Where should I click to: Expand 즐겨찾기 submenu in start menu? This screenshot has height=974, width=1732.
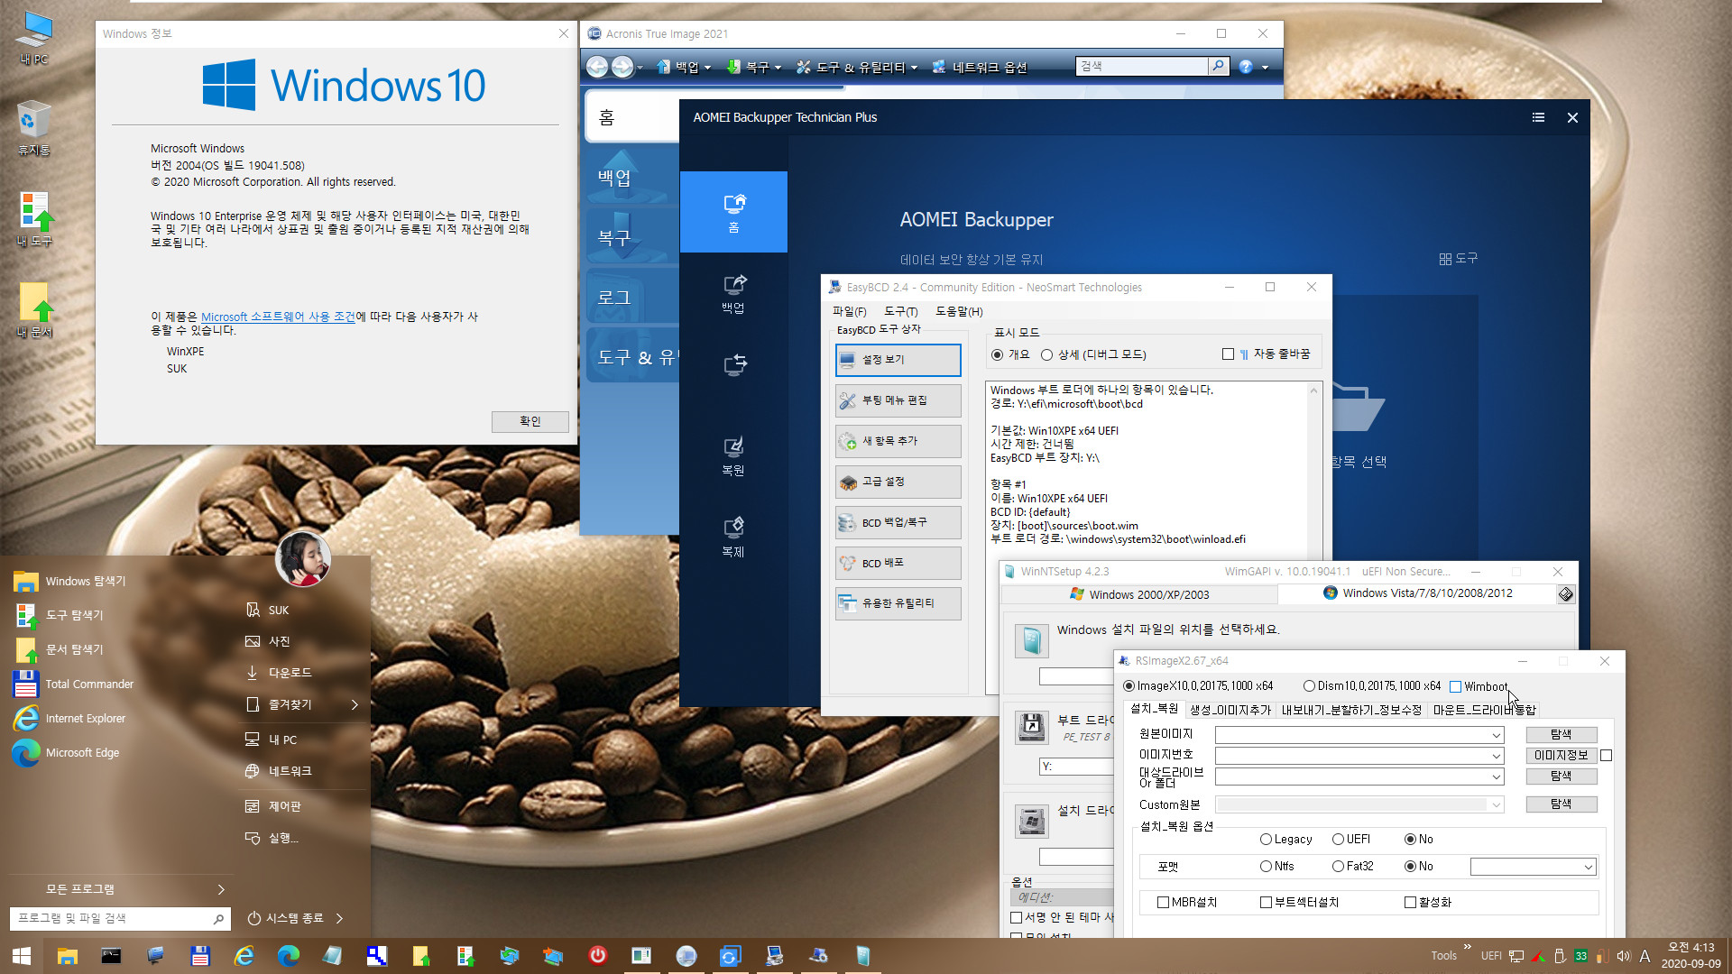(355, 705)
